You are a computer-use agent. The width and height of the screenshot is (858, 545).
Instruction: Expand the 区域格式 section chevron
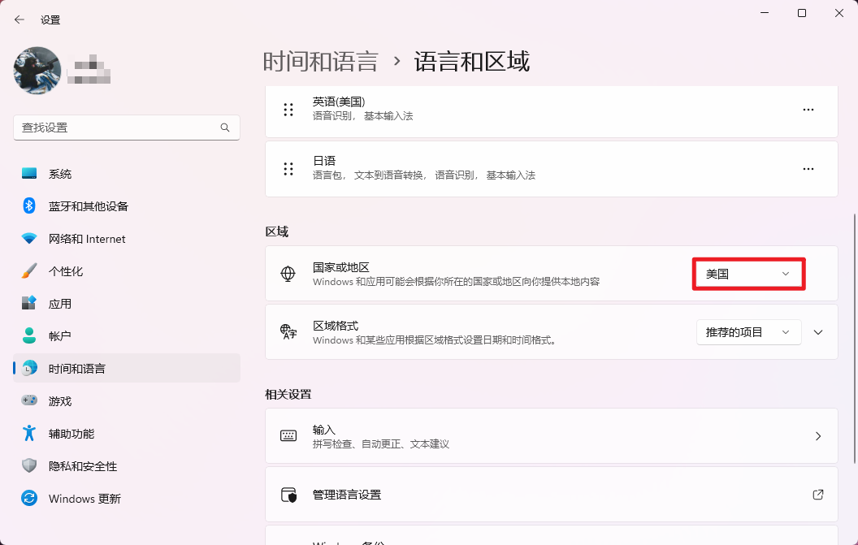[x=818, y=331]
